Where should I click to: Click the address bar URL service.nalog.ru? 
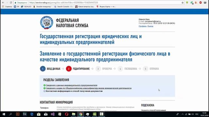point(64,3)
